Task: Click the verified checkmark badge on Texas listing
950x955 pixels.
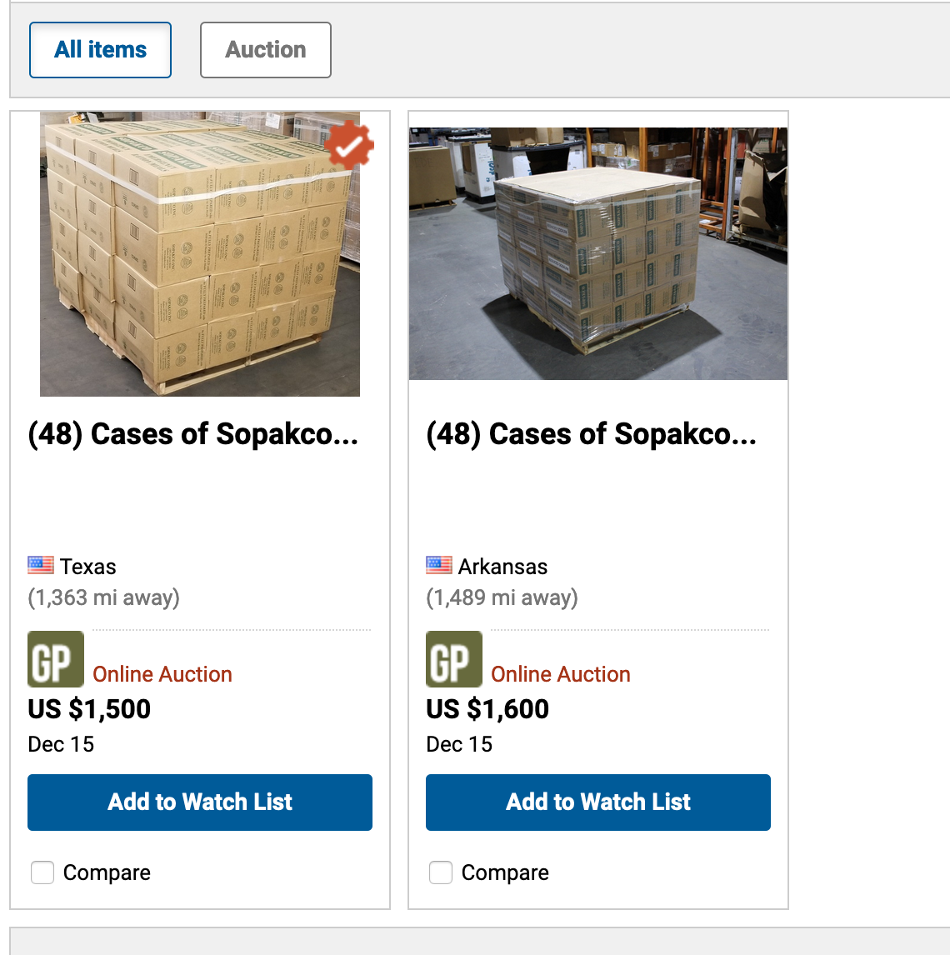Action: 349,147
